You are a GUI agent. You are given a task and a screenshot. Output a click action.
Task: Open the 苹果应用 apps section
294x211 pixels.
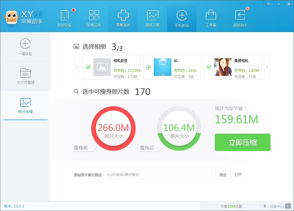point(94,18)
